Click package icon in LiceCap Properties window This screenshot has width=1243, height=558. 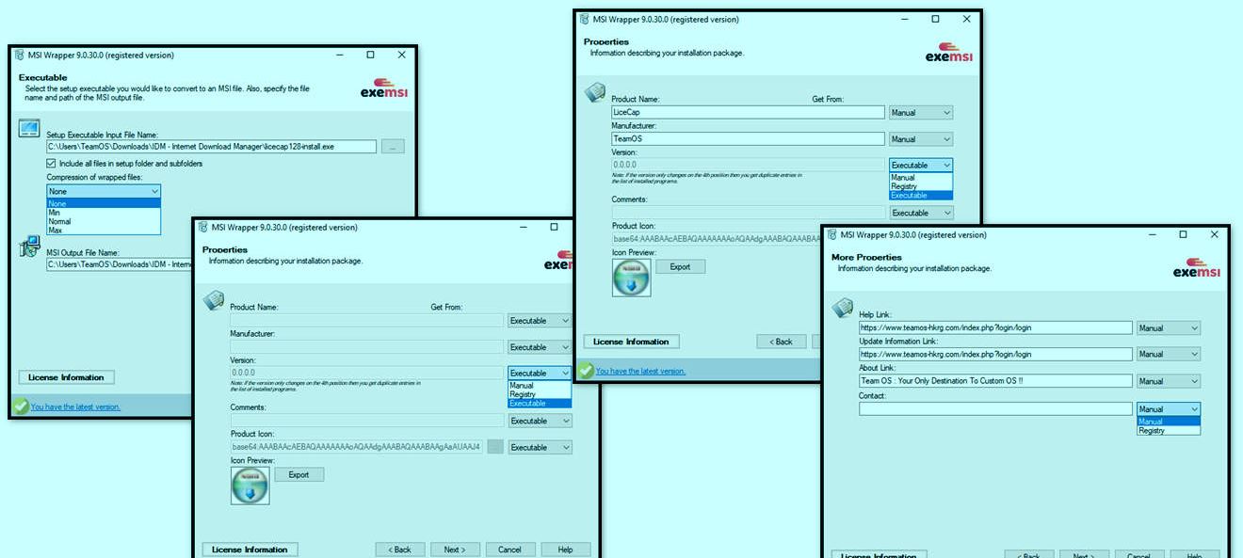595,92
